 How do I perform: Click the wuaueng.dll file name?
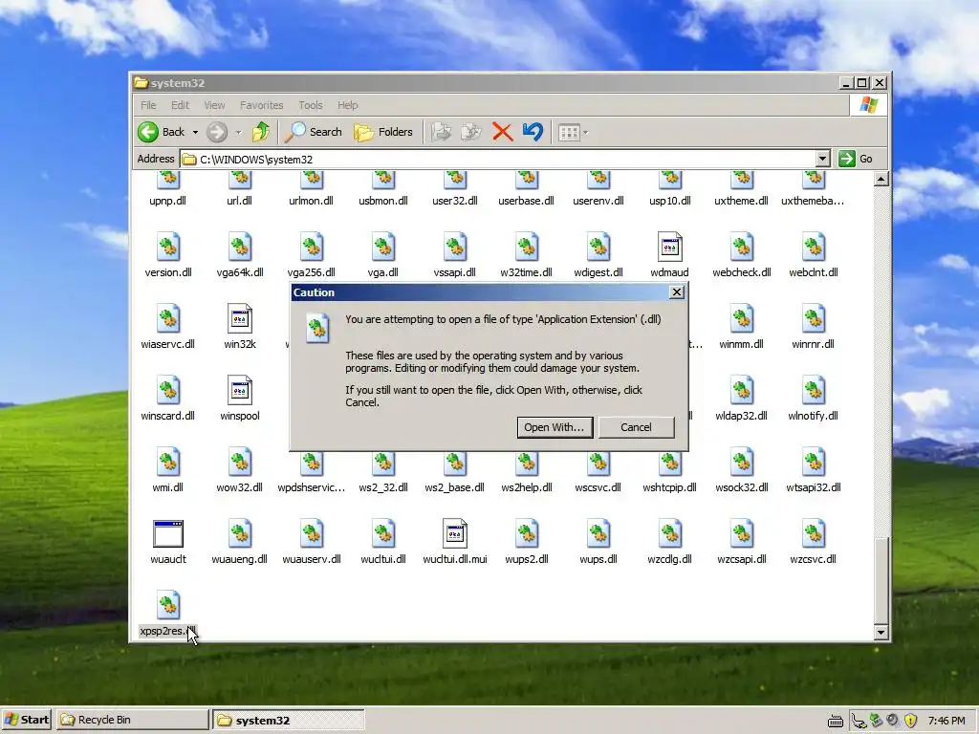tap(240, 559)
